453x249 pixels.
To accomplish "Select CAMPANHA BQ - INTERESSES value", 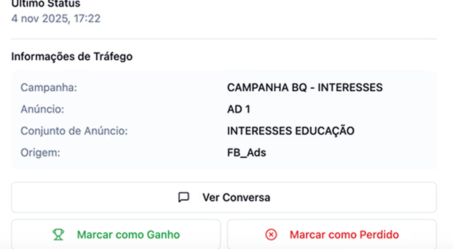I will [304, 87].
